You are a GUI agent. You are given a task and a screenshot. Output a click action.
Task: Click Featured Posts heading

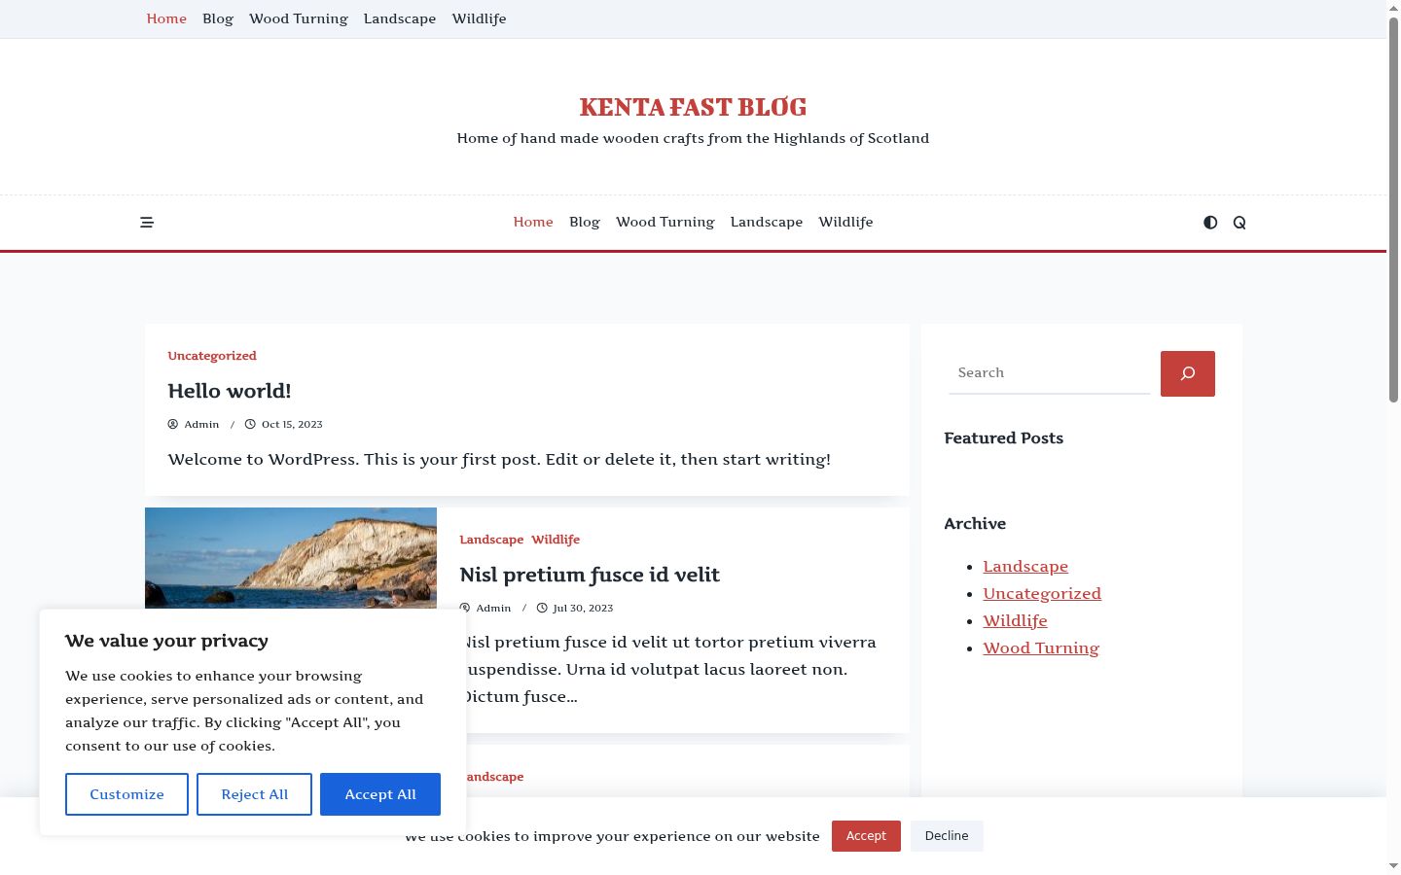tap(1003, 438)
